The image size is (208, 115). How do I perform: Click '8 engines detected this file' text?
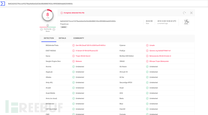74,13
